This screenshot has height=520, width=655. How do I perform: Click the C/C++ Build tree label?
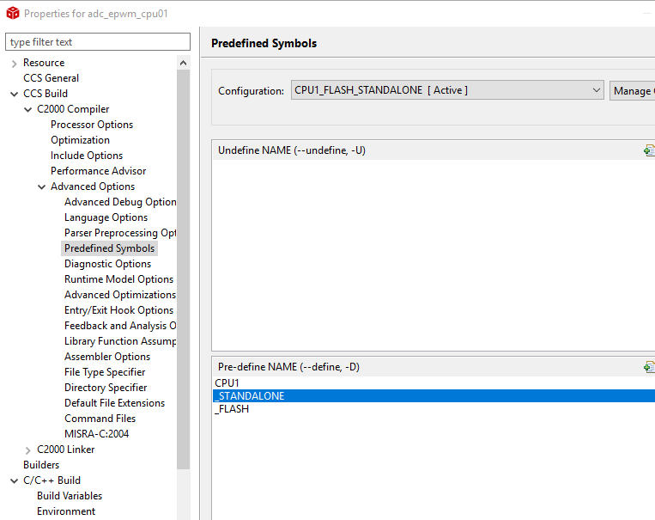click(x=52, y=480)
